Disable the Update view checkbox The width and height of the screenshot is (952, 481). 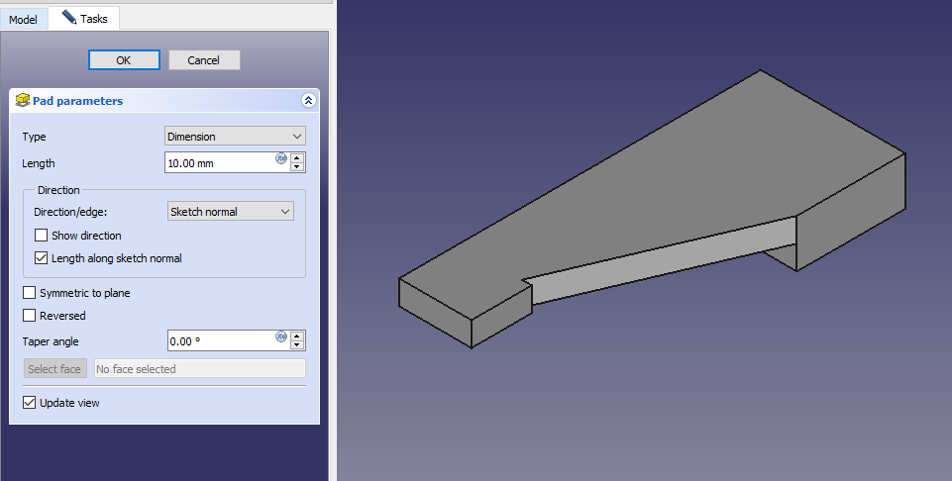29,403
